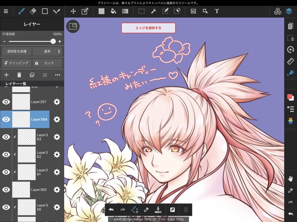This screenshot has width=297, height=222.
Task: Open the selection options icon in right sidebar
Action: [x=290, y=38]
